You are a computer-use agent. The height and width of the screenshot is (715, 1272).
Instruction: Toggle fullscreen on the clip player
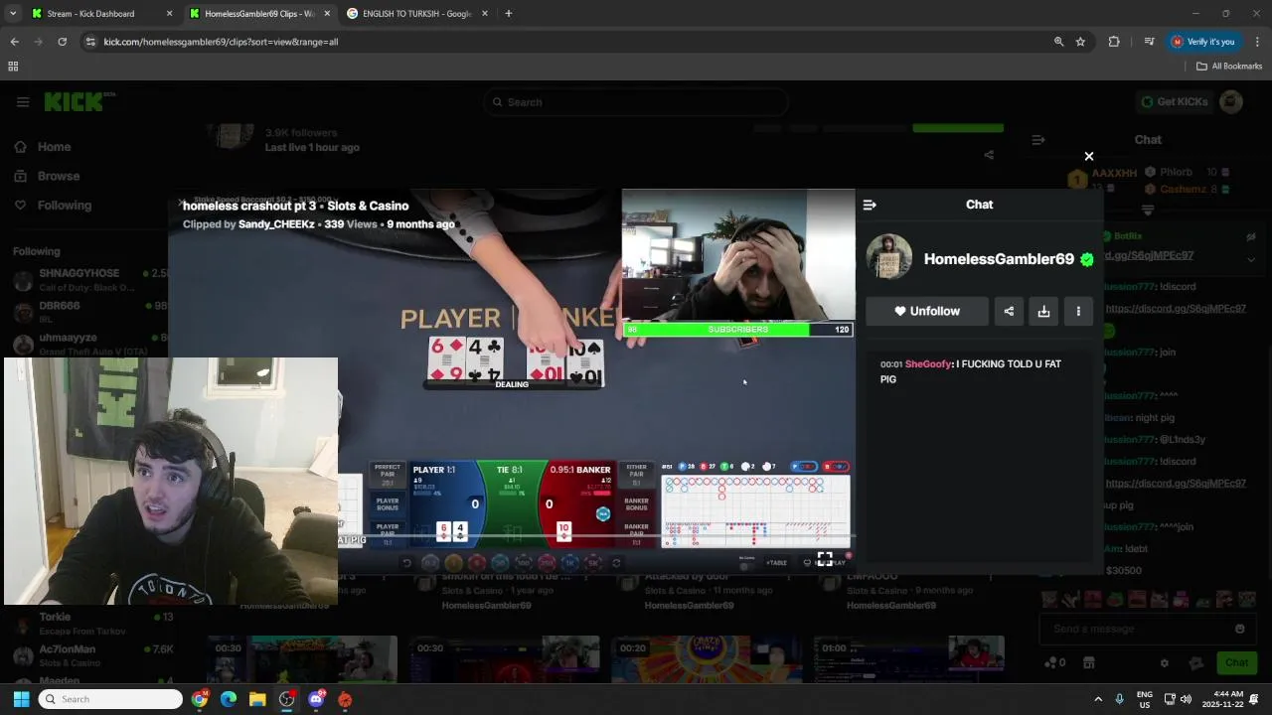825,559
